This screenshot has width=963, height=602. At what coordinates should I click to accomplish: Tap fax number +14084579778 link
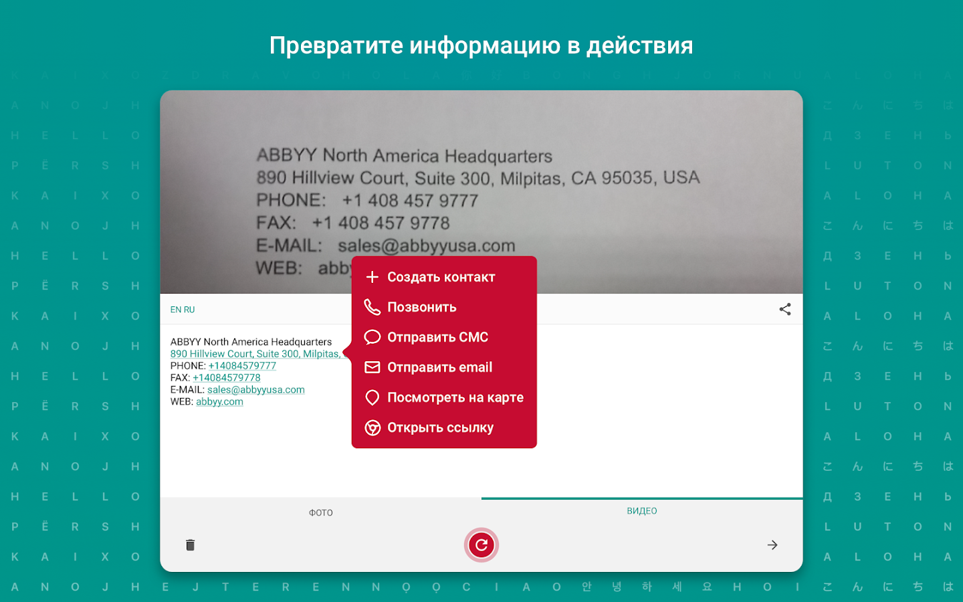pos(227,378)
